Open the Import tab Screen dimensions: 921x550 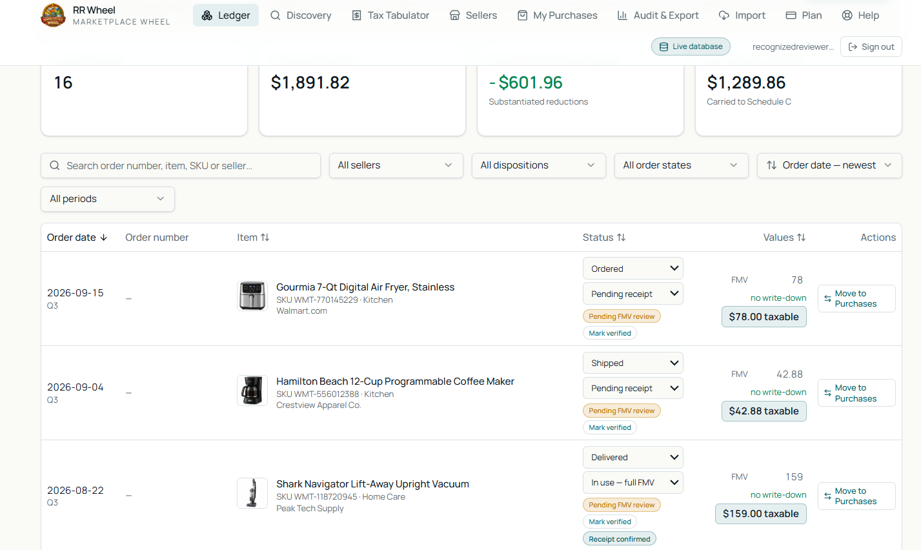[742, 15]
